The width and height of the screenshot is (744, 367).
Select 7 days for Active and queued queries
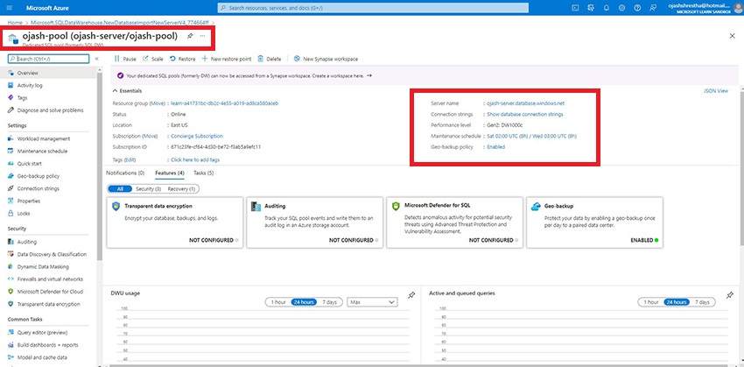tap(702, 302)
